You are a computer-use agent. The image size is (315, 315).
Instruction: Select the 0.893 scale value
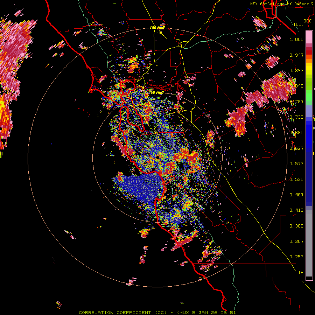click(296, 70)
